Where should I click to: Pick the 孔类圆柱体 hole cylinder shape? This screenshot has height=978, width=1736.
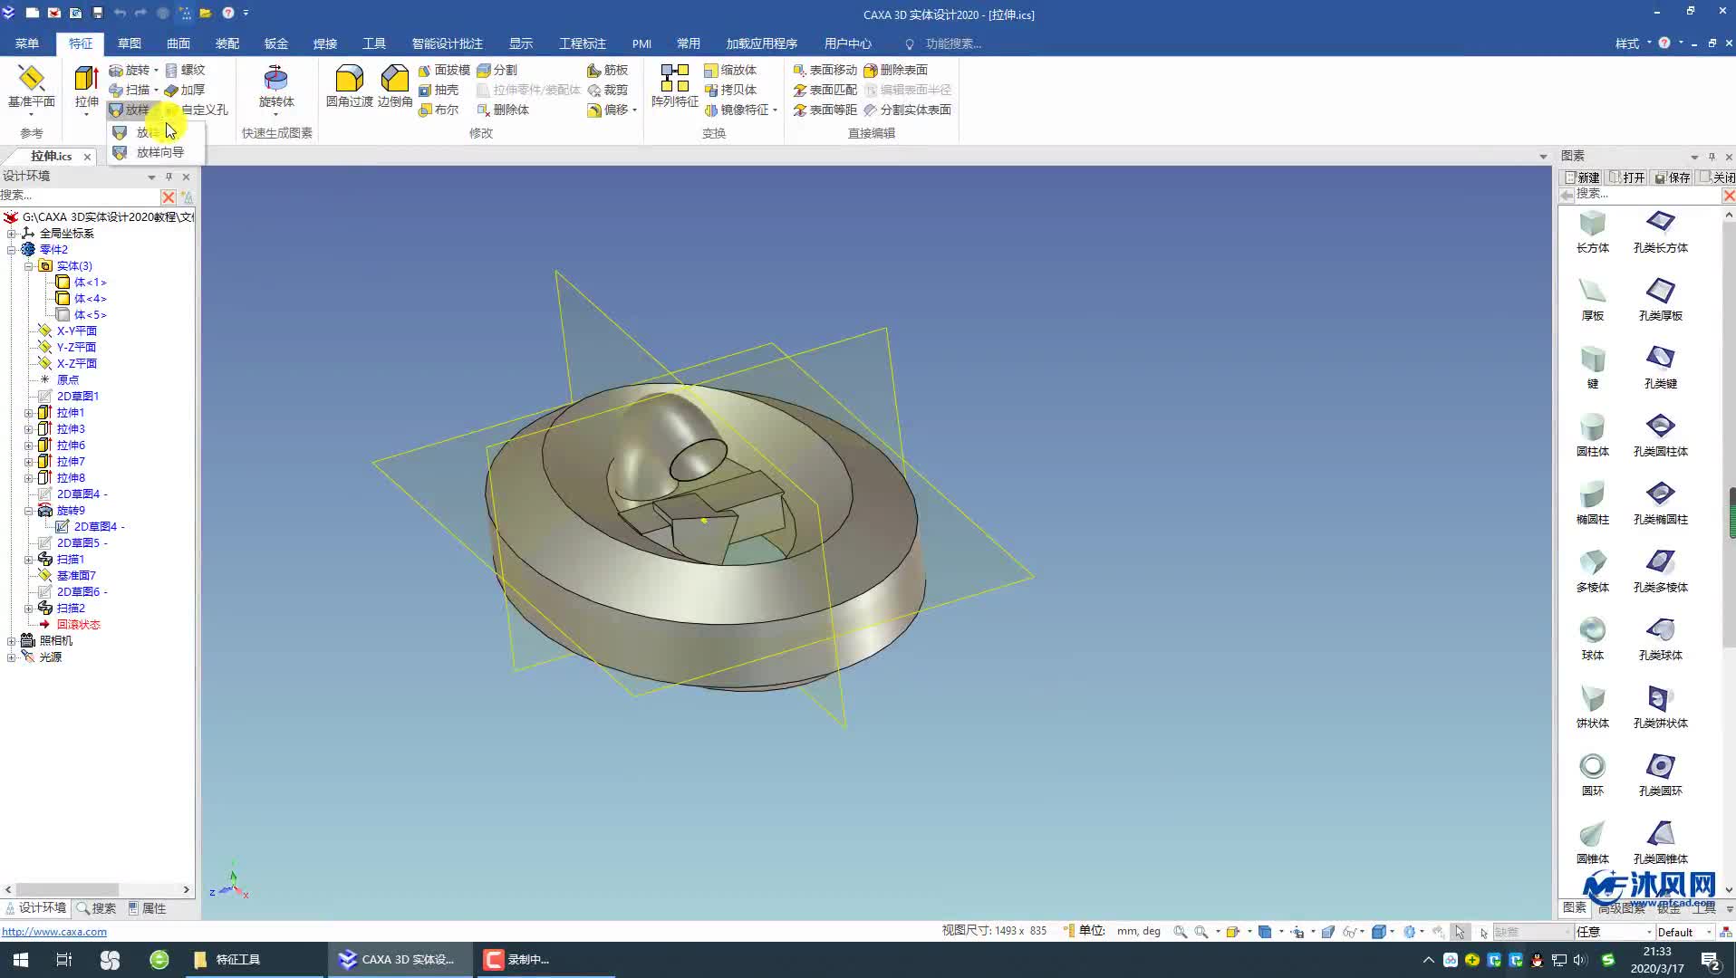pyautogui.click(x=1660, y=436)
